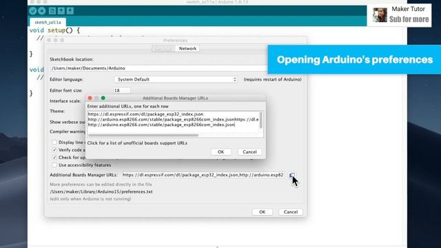Image resolution: width=441 pixels, height=248 pixels.
Task: Enable Use accessibility features checkbox
Action: coord(54,165)
